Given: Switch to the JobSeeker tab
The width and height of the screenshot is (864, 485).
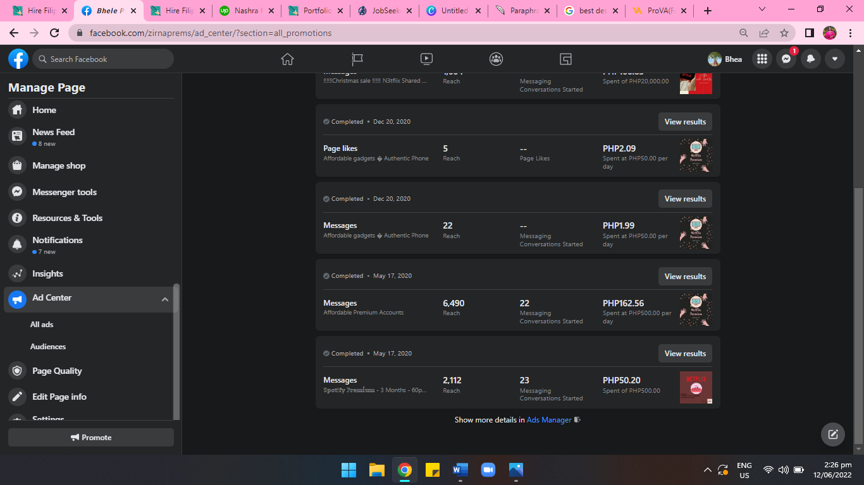Looking at the screenshot, I should (385, 11).
